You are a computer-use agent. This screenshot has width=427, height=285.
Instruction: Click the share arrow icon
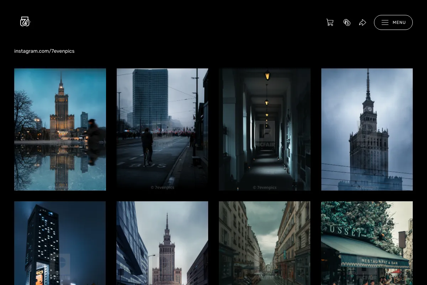coord(363,22)
